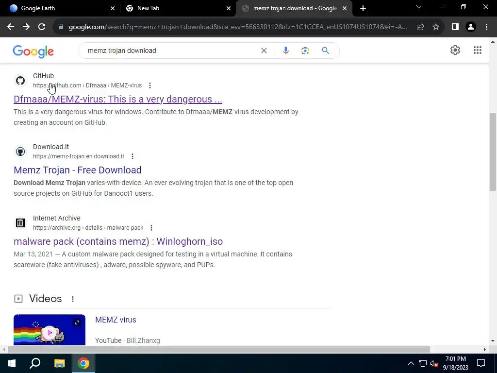497x373 pixels.
Task: Open the Chrome profile avatar
Action: point(471,27)
